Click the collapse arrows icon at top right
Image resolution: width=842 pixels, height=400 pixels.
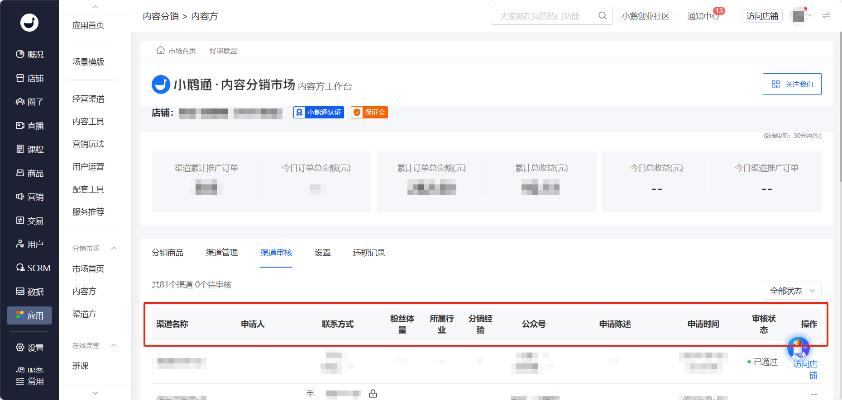(826, 16)
